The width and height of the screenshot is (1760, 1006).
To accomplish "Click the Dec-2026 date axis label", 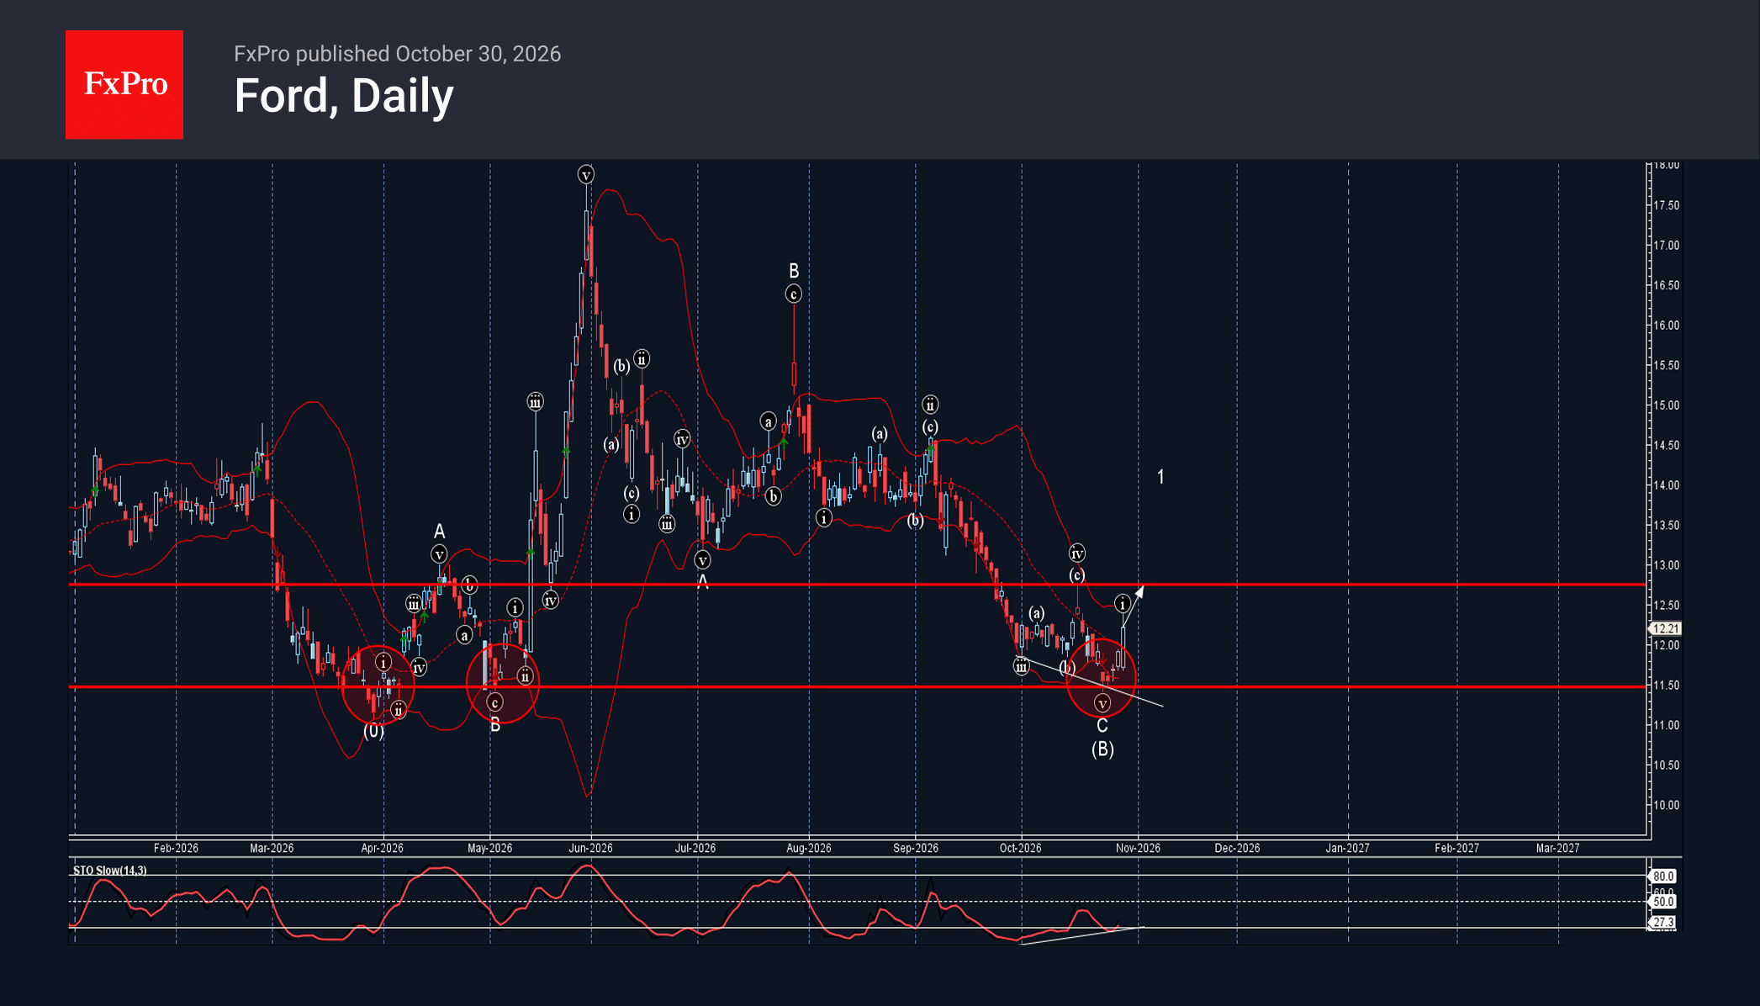I will (x=1237, y=848).
